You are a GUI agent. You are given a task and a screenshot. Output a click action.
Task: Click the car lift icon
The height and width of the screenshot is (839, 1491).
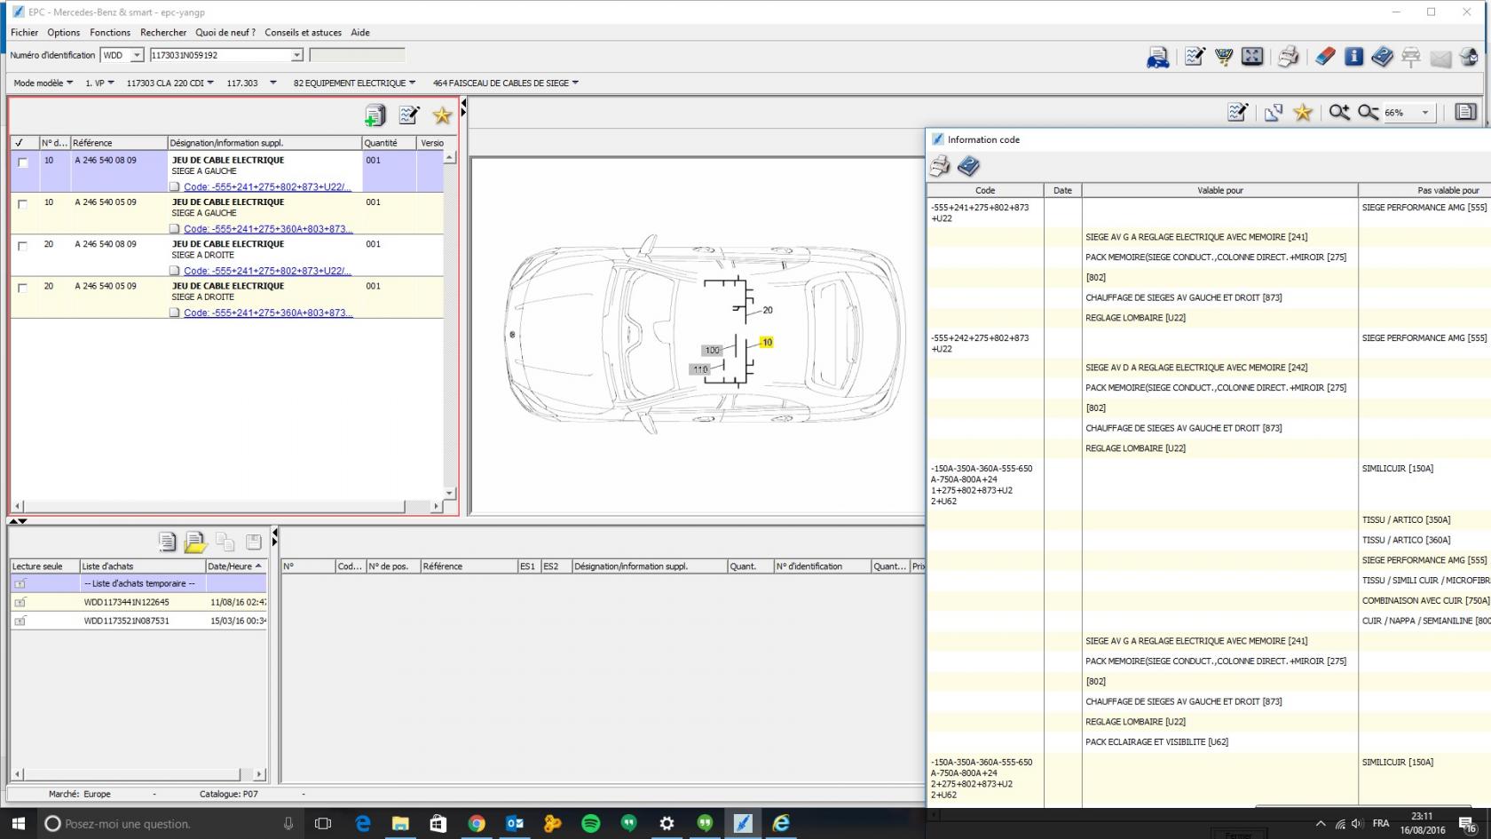click(x=1411, y=58)
